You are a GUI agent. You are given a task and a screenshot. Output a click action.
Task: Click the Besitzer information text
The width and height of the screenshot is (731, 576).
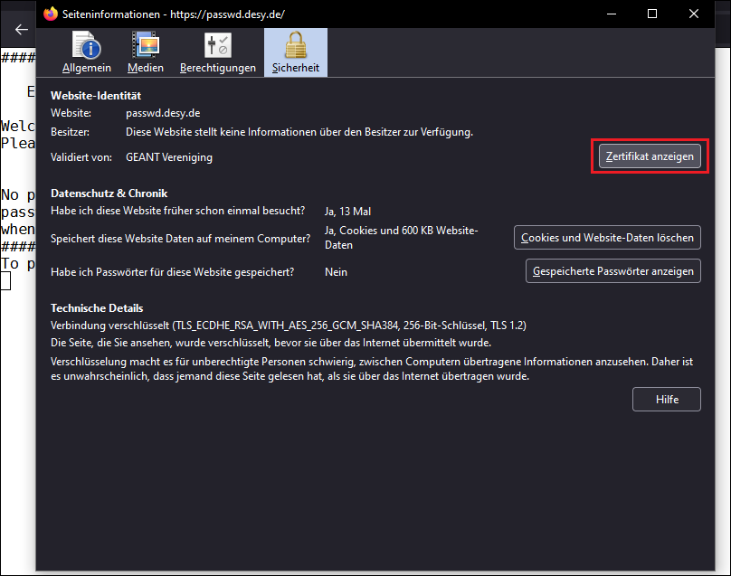tap(299, 132)
